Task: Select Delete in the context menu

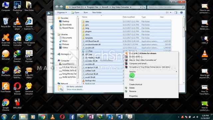Action: [151, 88]
